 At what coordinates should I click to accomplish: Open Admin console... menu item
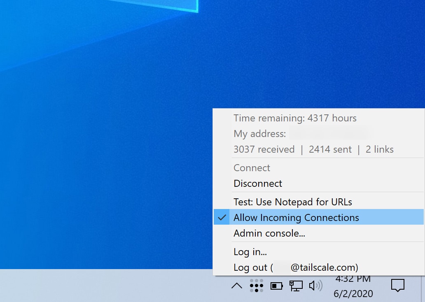click(269, 233)
